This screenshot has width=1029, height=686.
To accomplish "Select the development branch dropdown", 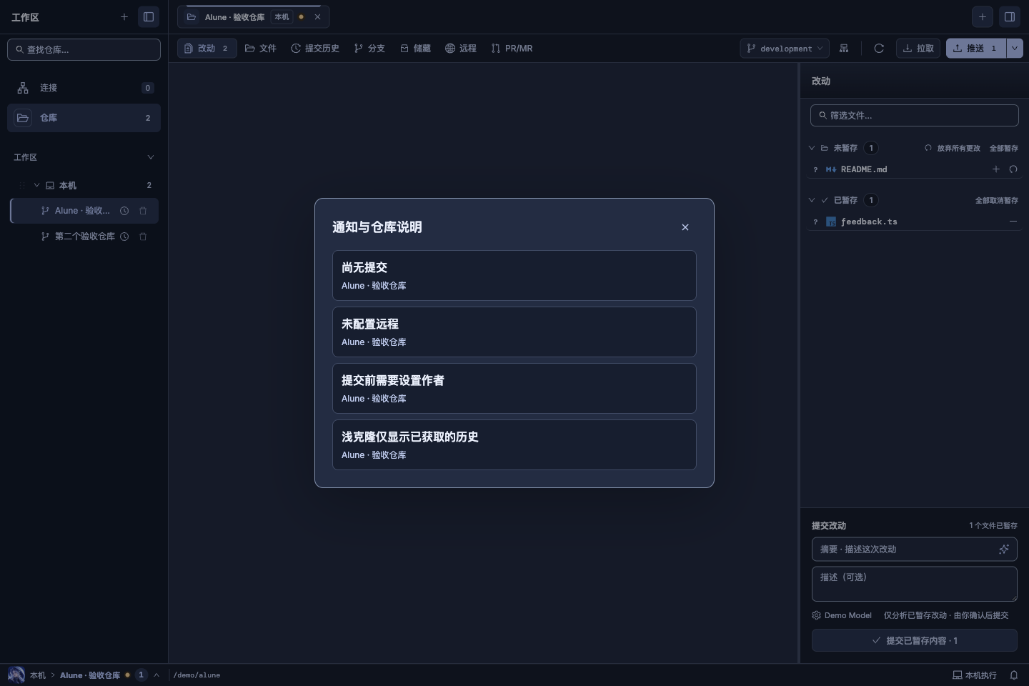I will [x=785, y=48].
